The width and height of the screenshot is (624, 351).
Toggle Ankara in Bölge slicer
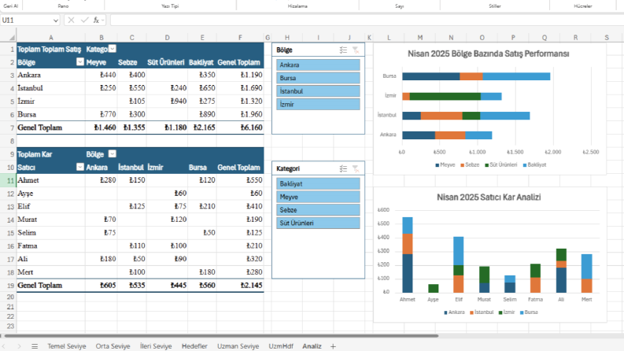(x=318, y=65)
